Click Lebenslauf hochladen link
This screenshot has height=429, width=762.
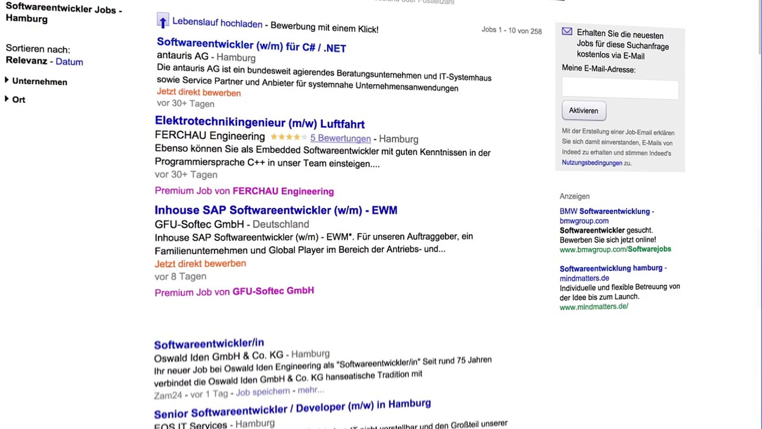click(217, 23)
